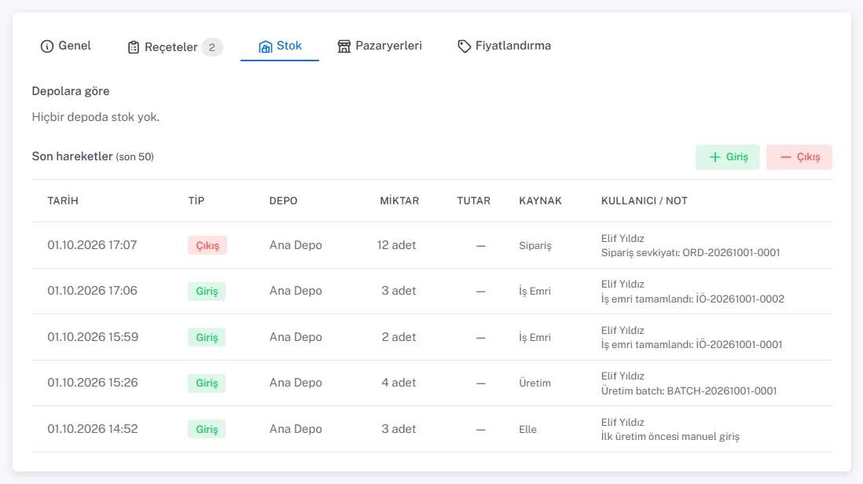Click the TİP column header

pyautogui.click(x=196, y=201)
